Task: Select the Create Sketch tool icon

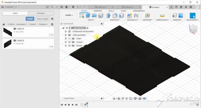Action: tap(82, 16)
